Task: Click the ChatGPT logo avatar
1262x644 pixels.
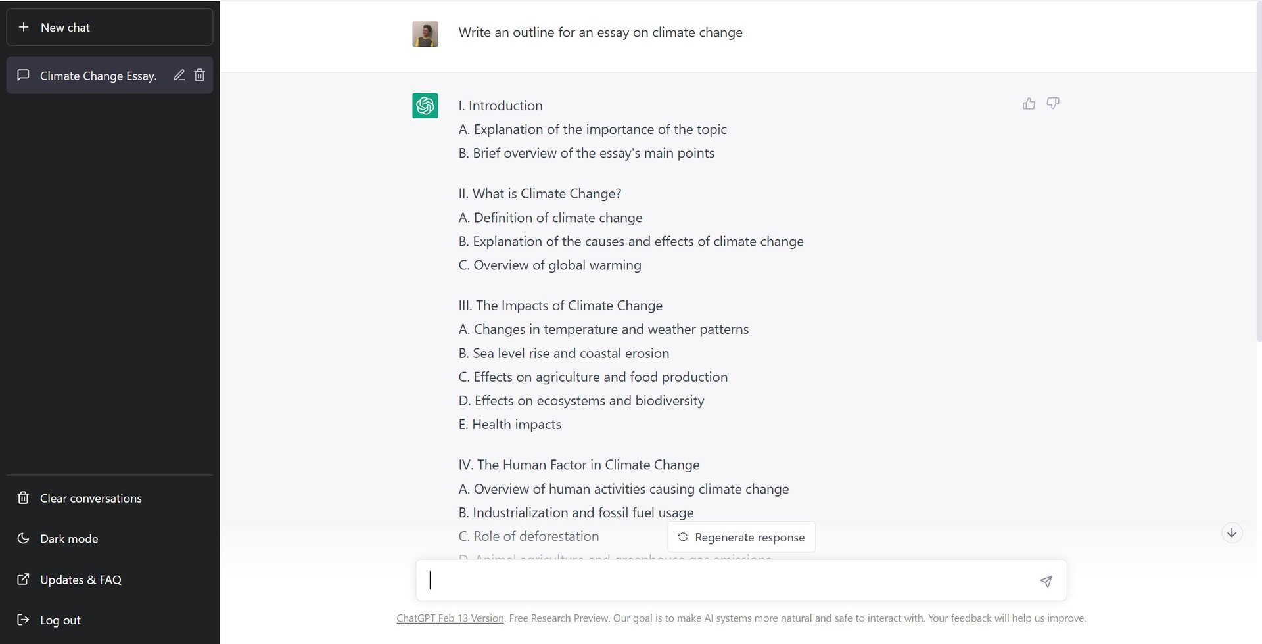Action: click(425, 106)
